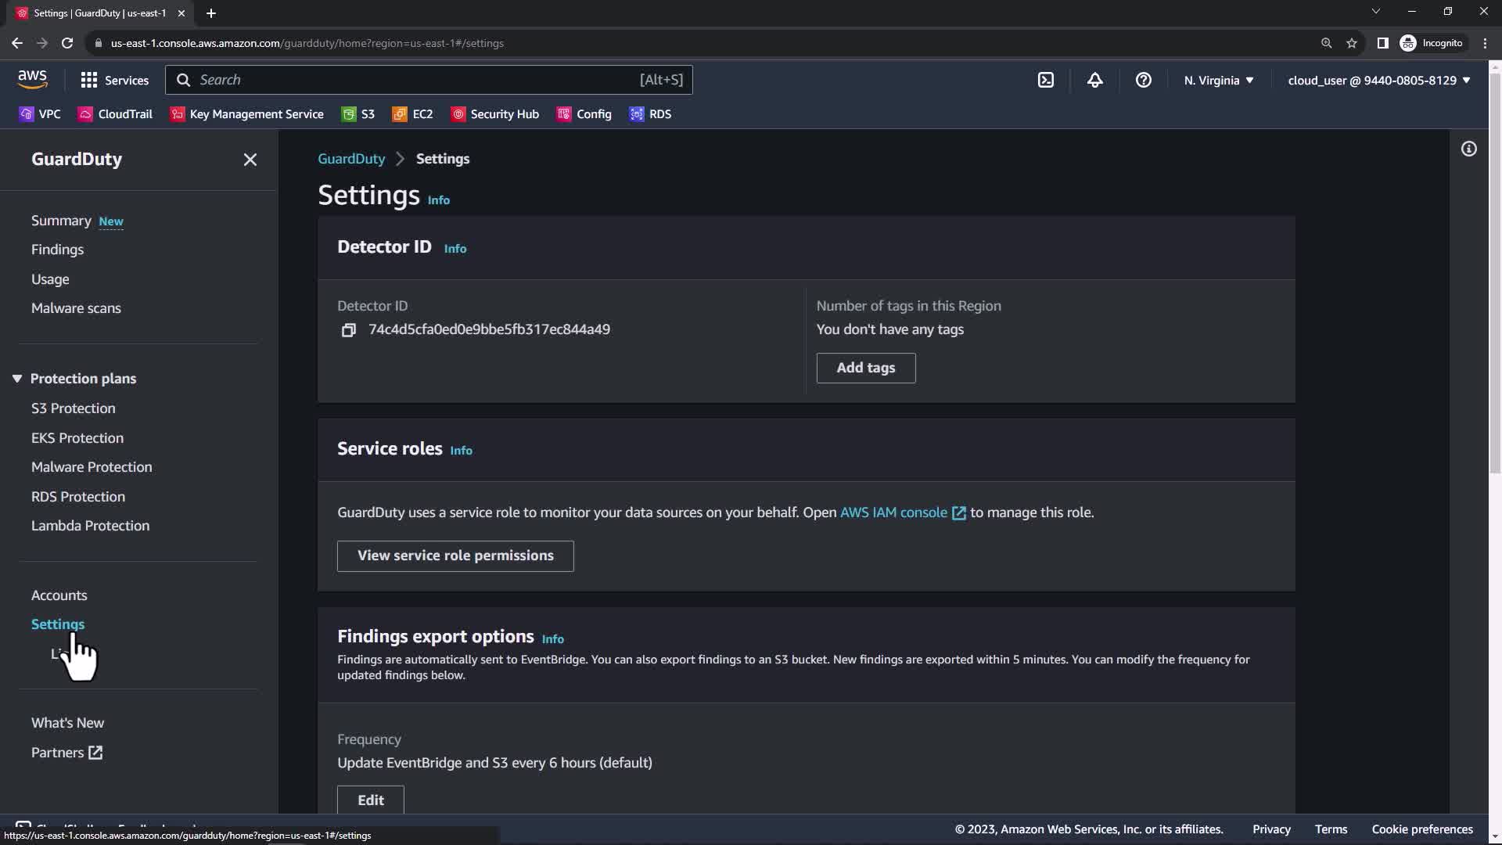
Task: Go to the AWS console home logo
Action: click(x=32, y=79)
